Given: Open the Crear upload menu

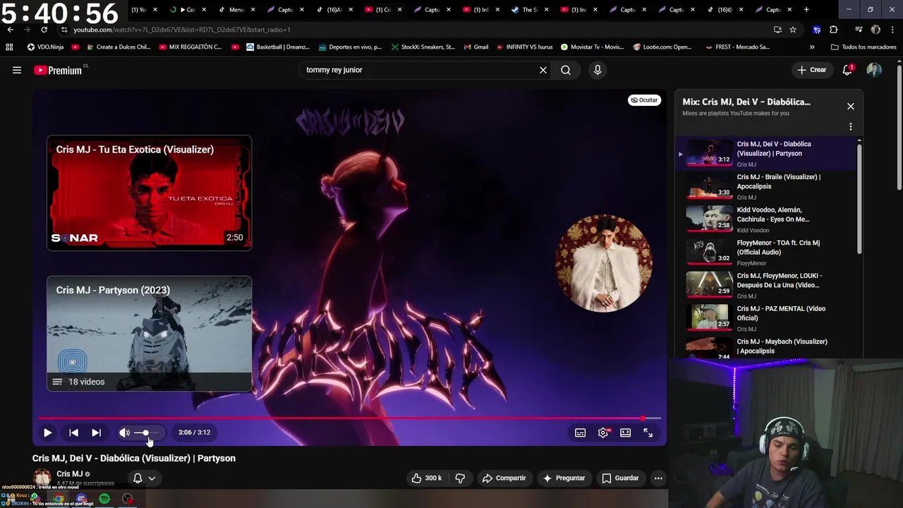Looking at the screenshot, I should (811, 70).
